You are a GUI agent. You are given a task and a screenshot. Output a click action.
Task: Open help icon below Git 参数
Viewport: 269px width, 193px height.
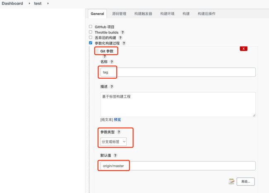click(104, 56)
